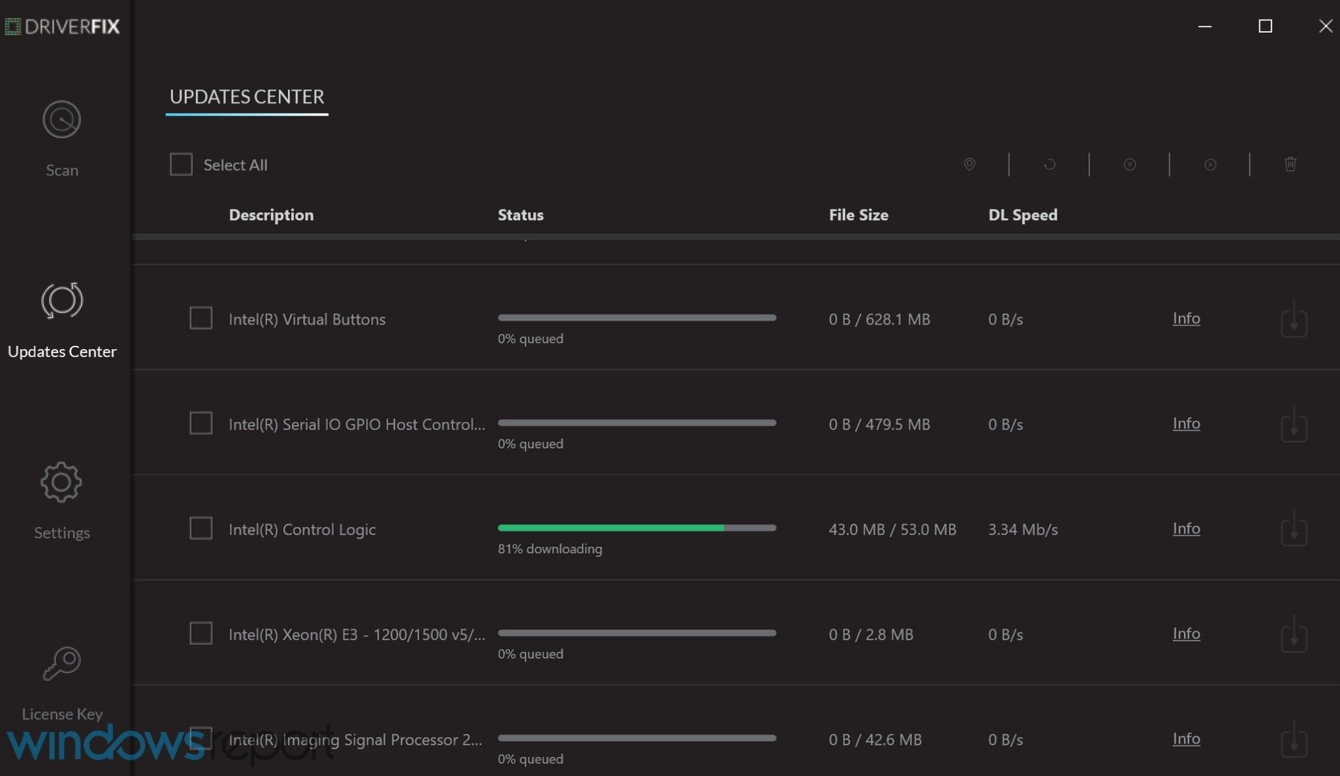Open the Updates Center panel
1340x776 pixels.
pos(62,319)
